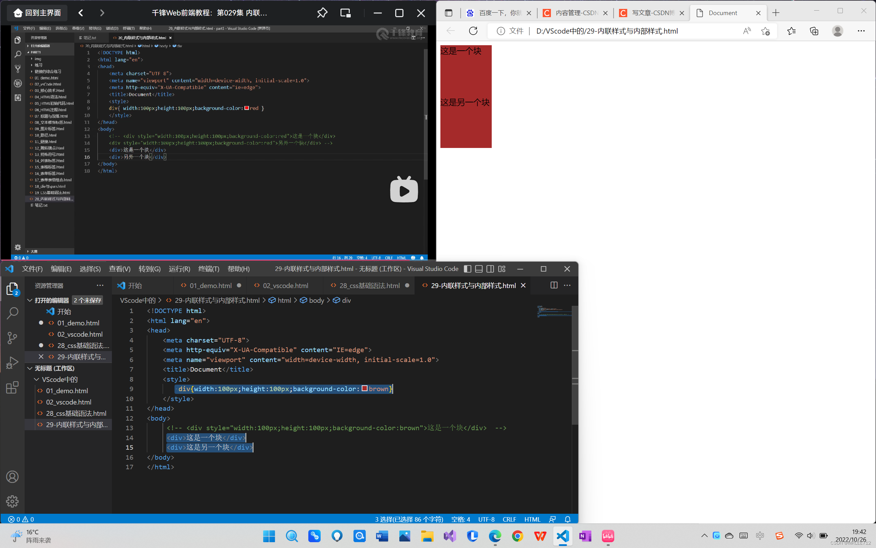Open browser settings and more menu

[x=861, y=31]
